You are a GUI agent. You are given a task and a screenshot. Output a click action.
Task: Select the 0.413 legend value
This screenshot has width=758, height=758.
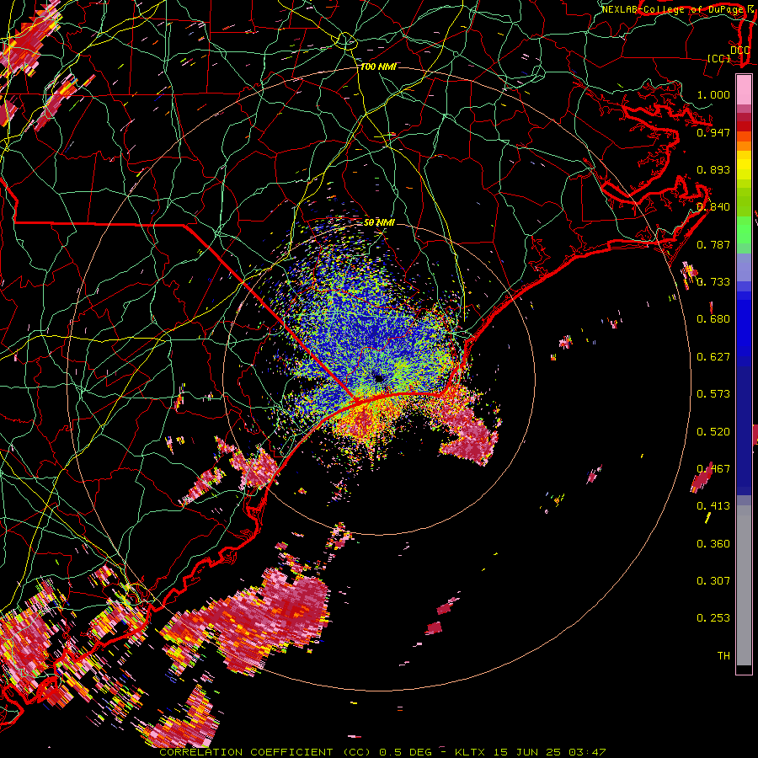point(713,506)
